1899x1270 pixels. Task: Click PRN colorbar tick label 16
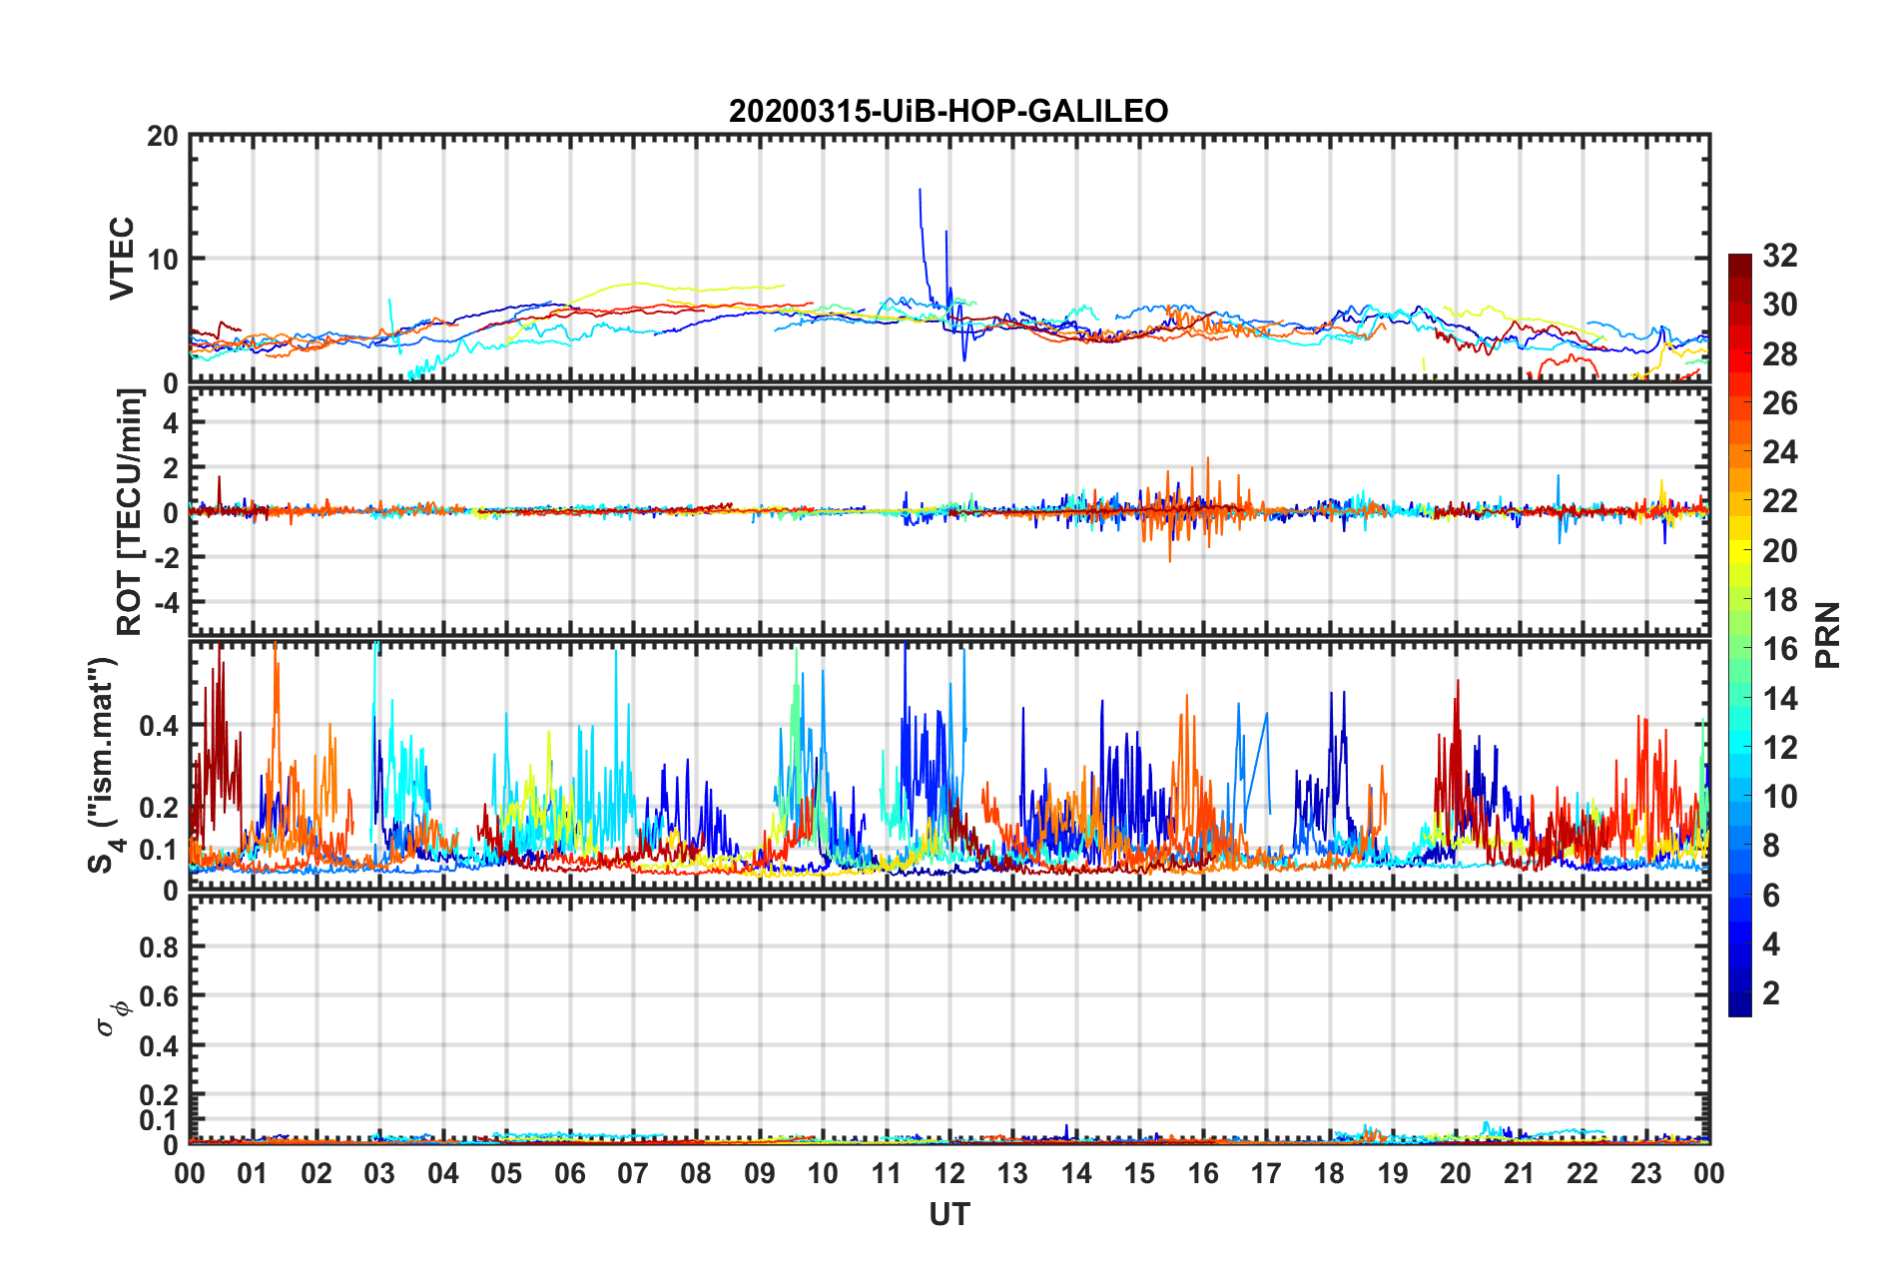click(x=1780, y=649)
